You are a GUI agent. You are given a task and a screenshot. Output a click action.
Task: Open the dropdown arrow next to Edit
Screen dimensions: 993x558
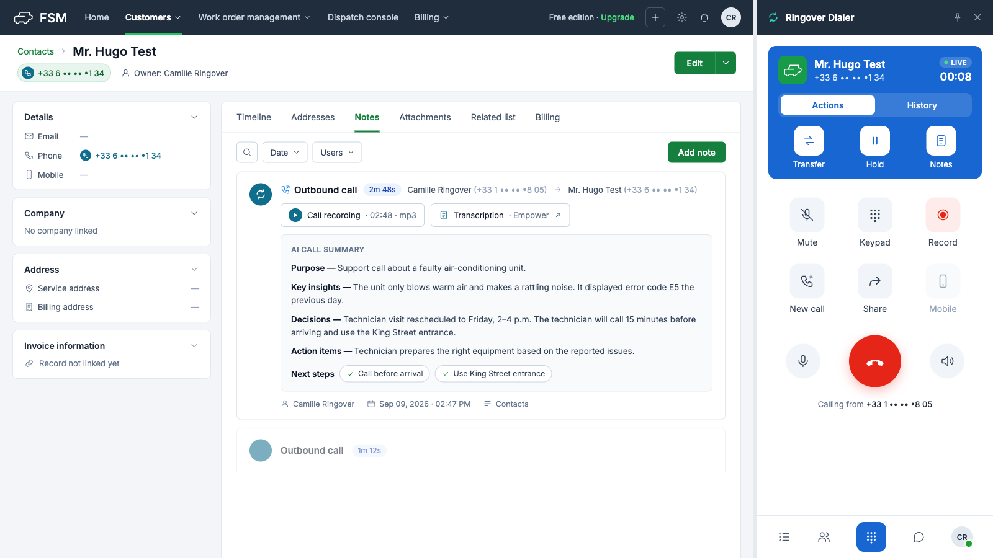pos(726,63)
